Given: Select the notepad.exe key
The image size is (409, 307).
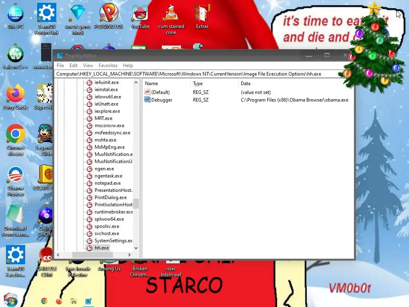Looking at the screenshot, I should [107, 183].
